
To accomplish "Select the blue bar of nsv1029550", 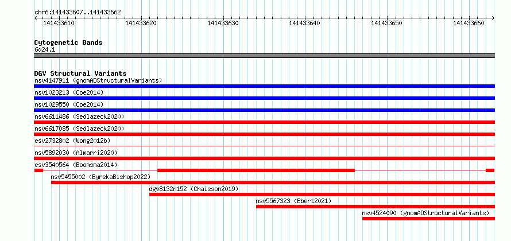I will pos(264,110).
